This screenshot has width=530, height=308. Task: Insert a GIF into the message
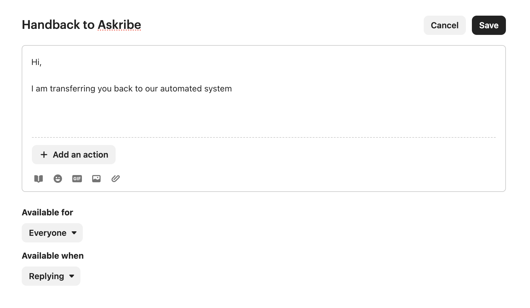coord(77,179)
